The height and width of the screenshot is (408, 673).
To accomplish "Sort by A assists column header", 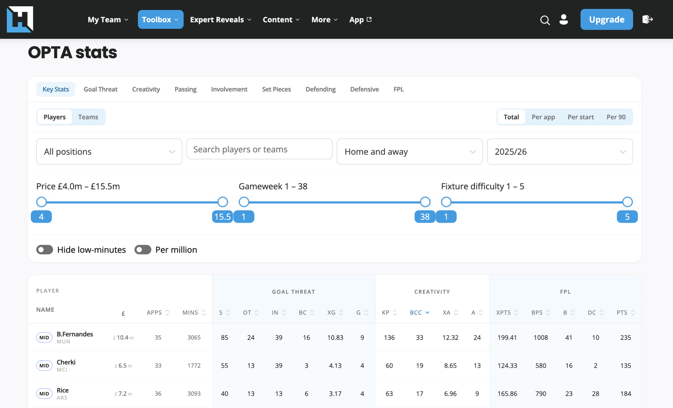I will click(x=477, y=313).
